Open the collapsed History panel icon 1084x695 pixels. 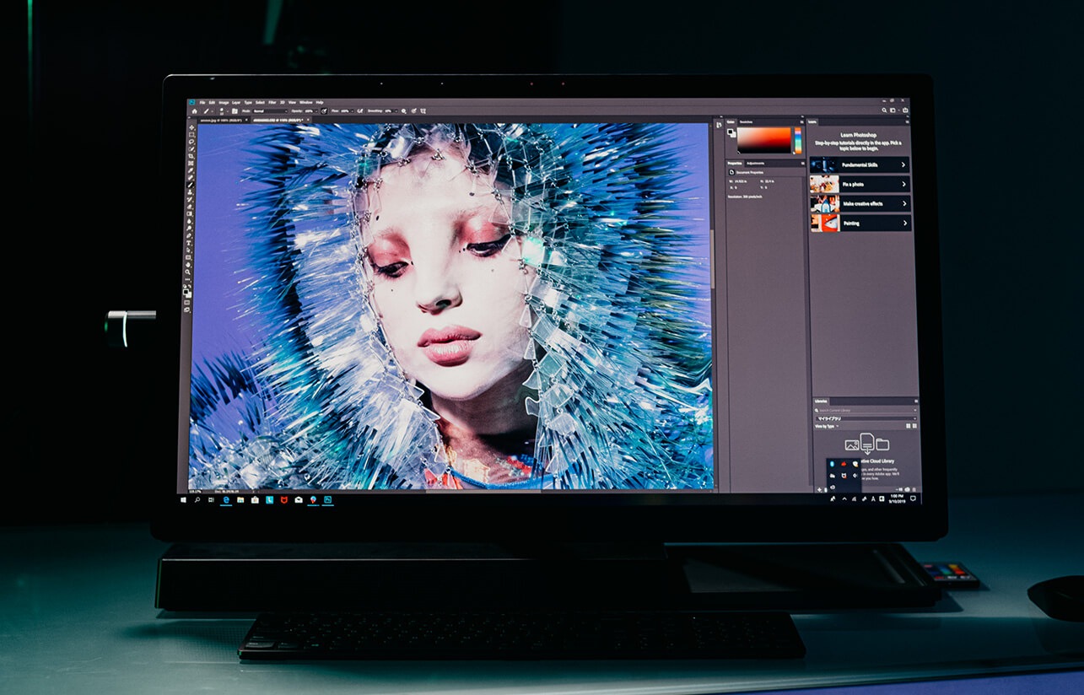(x=719, y=125)
